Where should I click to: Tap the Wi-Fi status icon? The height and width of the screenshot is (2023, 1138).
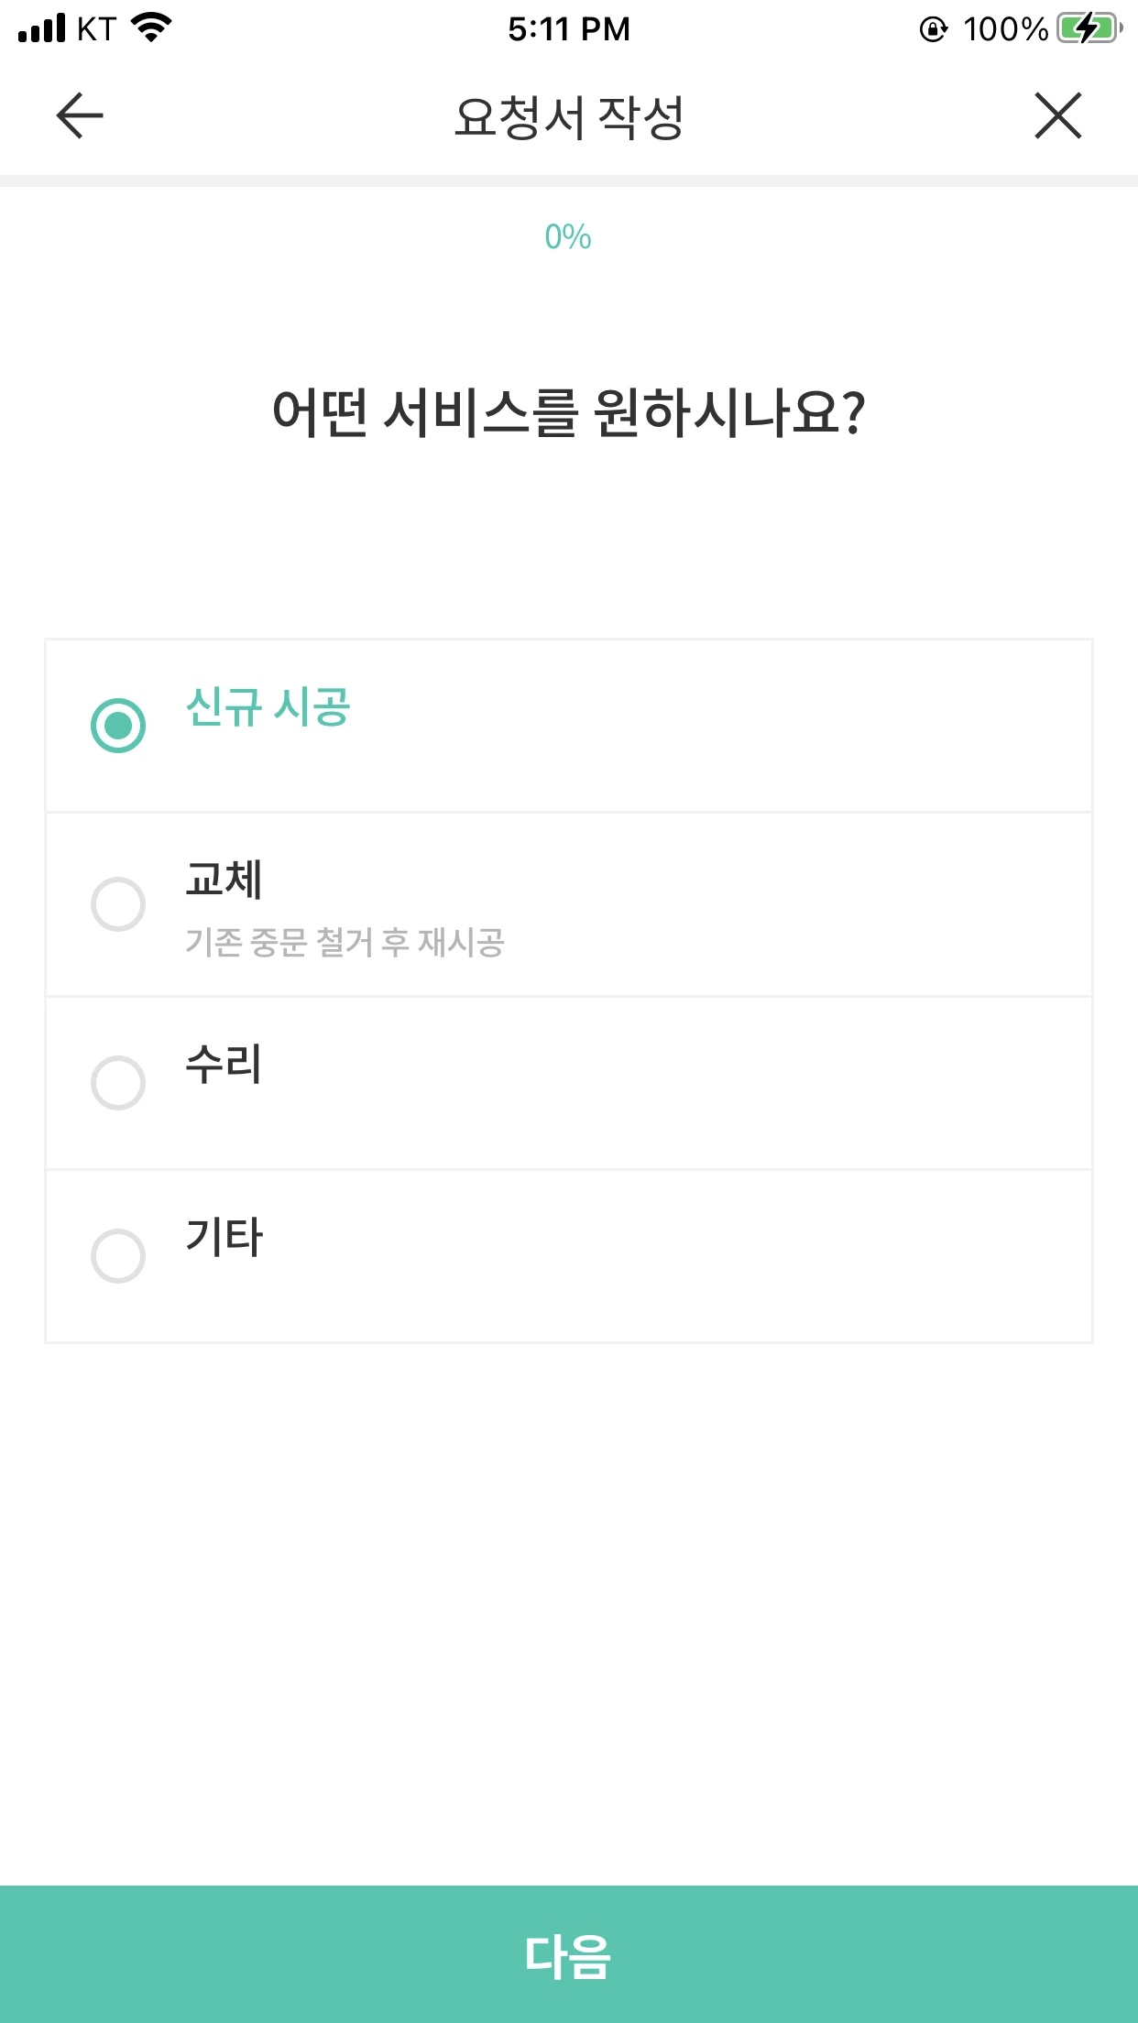152,28
